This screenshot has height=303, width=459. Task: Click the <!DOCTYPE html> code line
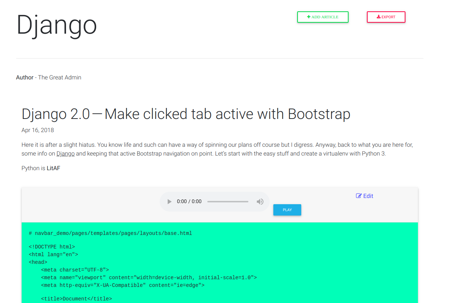(x=52, y=247)
